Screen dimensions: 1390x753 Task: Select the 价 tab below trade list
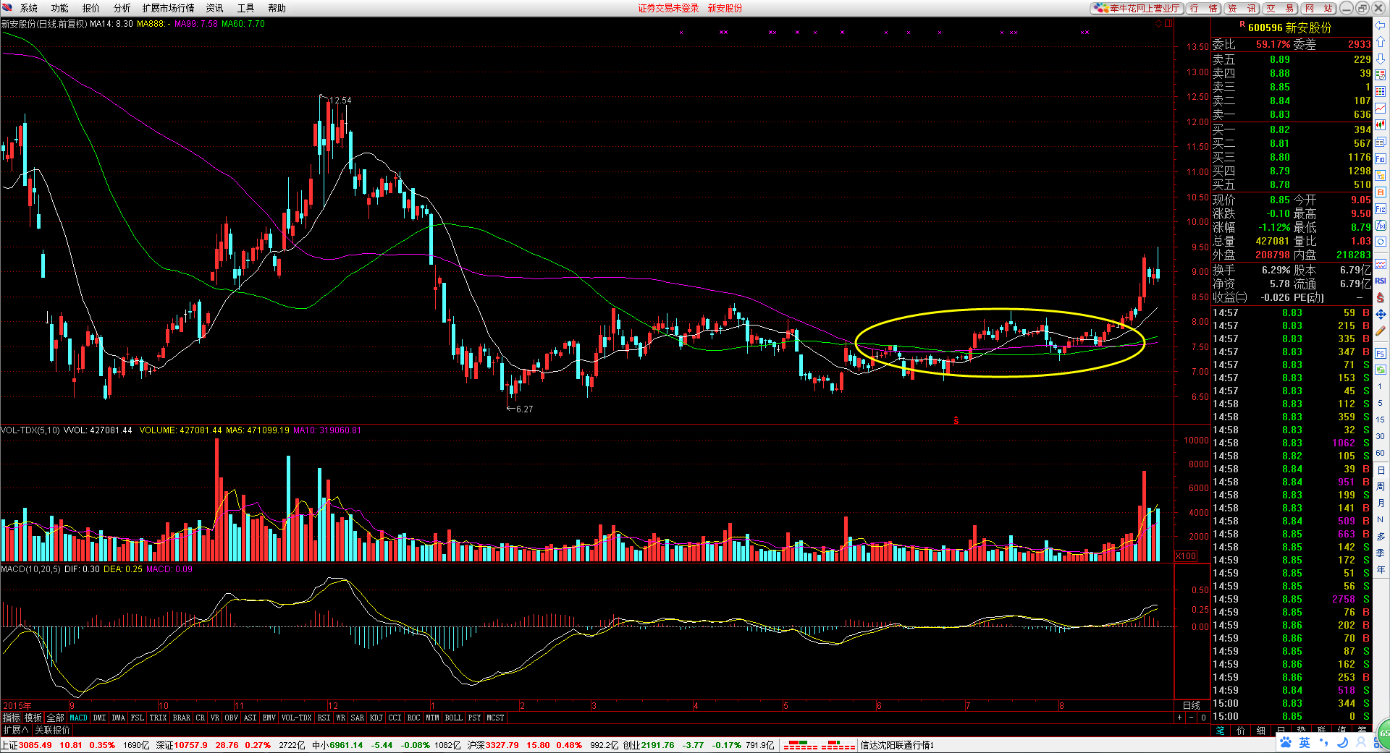coord(1241,731)
